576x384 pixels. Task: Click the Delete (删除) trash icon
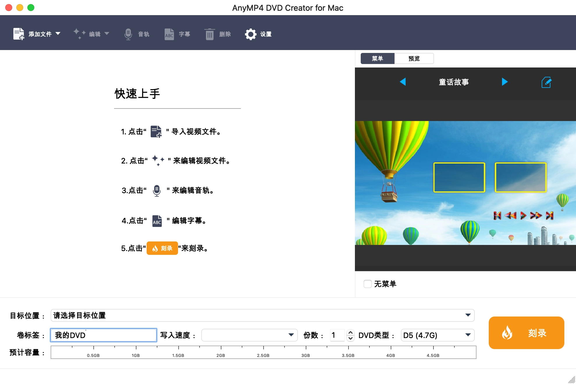[x=209, y=34]
